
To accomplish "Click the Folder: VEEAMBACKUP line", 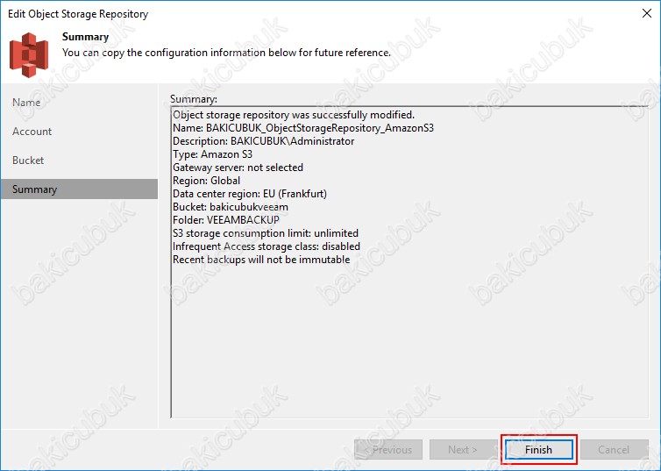I will click(x=226, y=219).
